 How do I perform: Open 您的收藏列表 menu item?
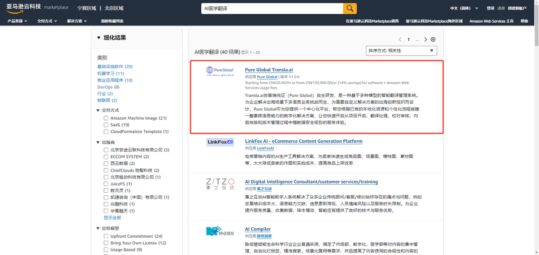(112, 21)
